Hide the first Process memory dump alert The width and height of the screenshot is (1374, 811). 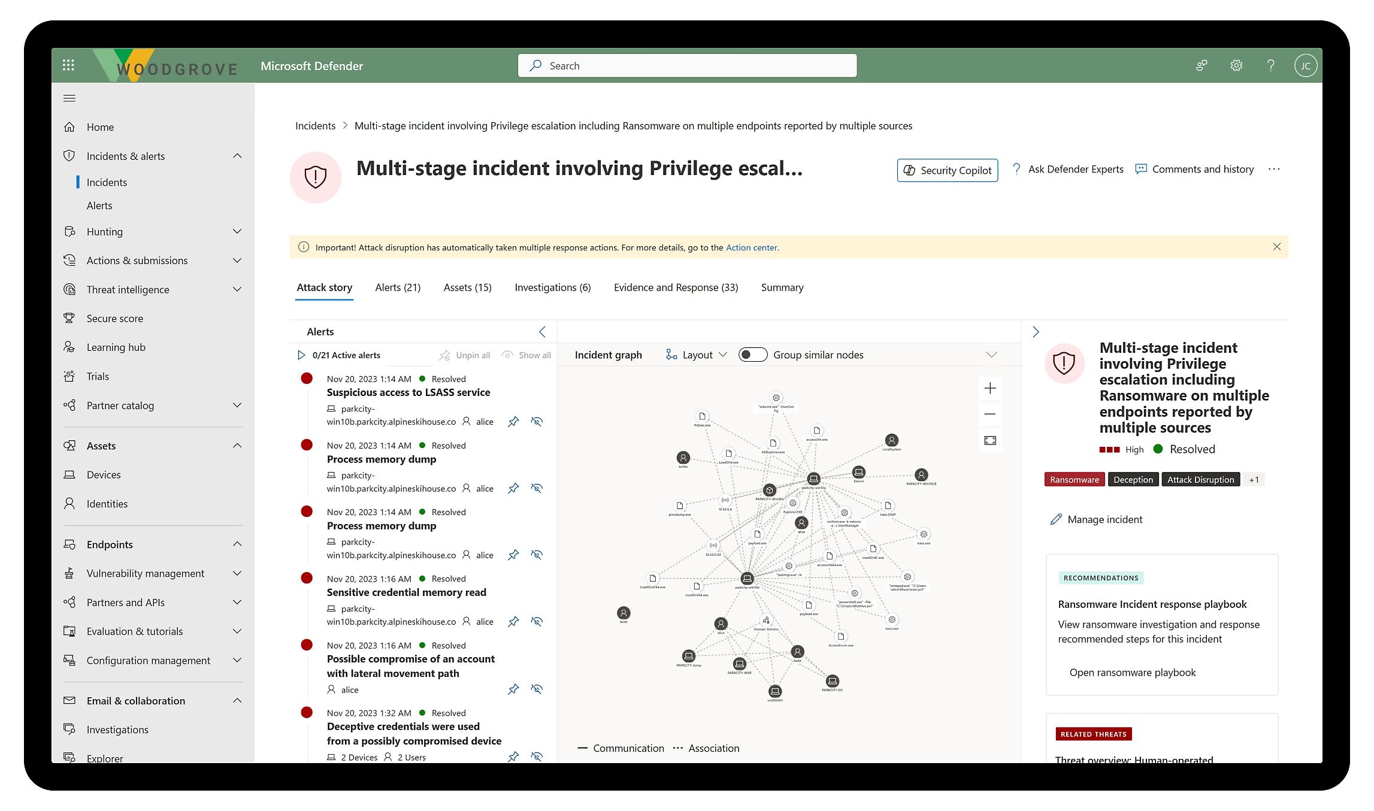pos(537,488)
